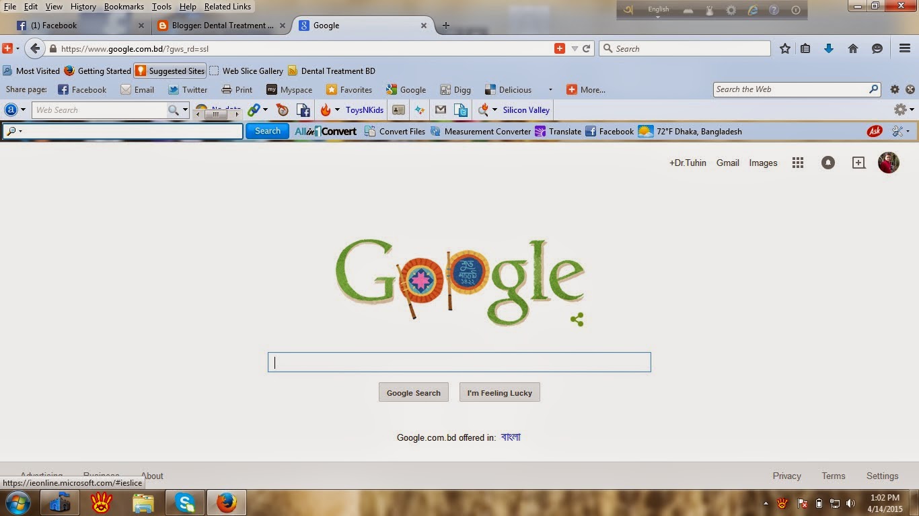Expand the Web Search magnifier dropdown
This screenshot has width=919, height=516.
pyautogui.click(x=185, y=110)
